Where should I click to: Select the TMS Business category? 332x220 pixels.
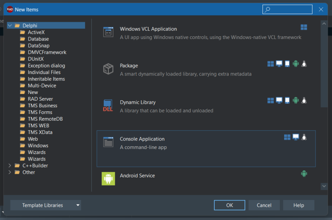click(x=42, y=106)
